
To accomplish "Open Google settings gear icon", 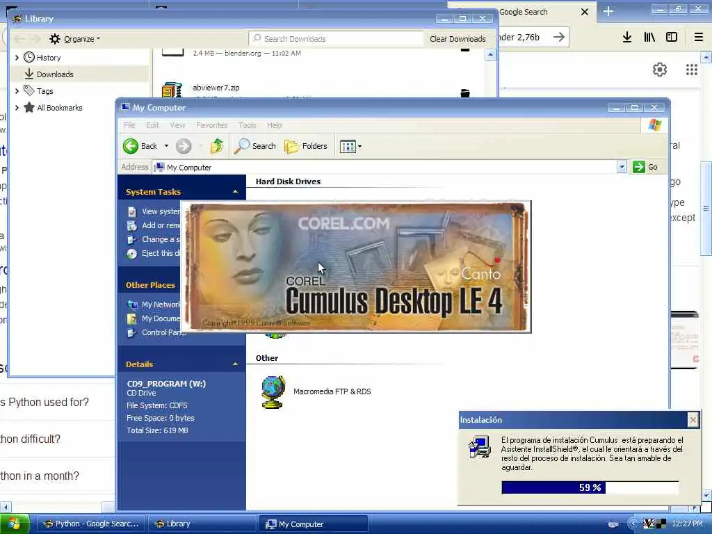I will pos(660,70).
